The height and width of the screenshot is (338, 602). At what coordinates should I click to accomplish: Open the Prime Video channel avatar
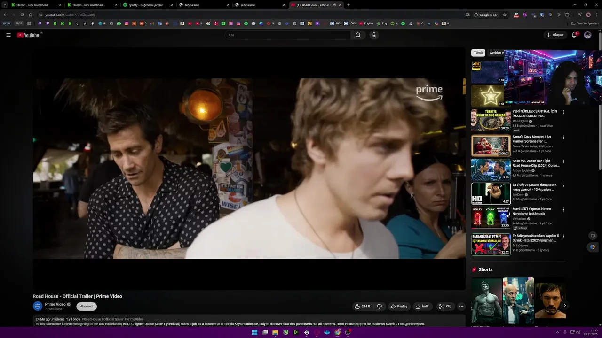38,306
